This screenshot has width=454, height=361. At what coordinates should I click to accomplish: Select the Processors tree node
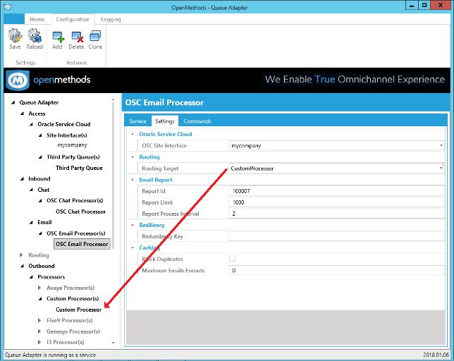[x=51, y=277]
